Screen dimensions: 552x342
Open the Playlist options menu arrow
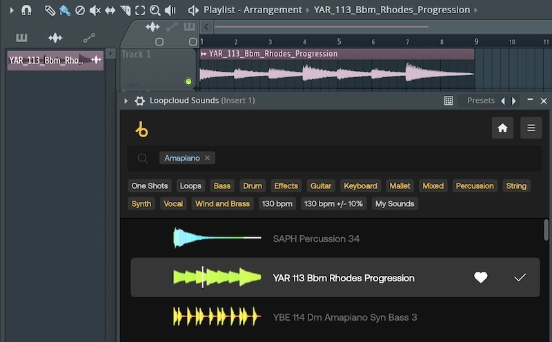tap(12, 10)
